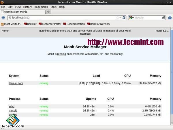Click the Monit Service Manager heading
The image size is (173, 130).
(x=85, y=47)
